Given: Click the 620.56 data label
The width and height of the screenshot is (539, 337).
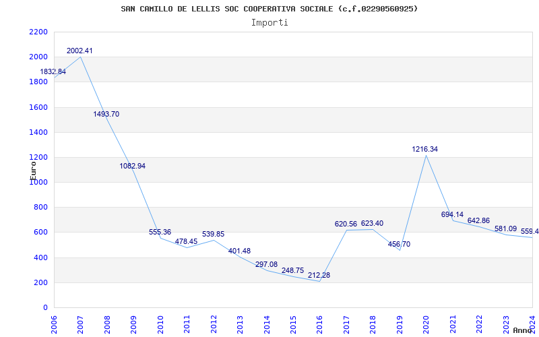Looking at the screenshot, I should tap(346, 224).
